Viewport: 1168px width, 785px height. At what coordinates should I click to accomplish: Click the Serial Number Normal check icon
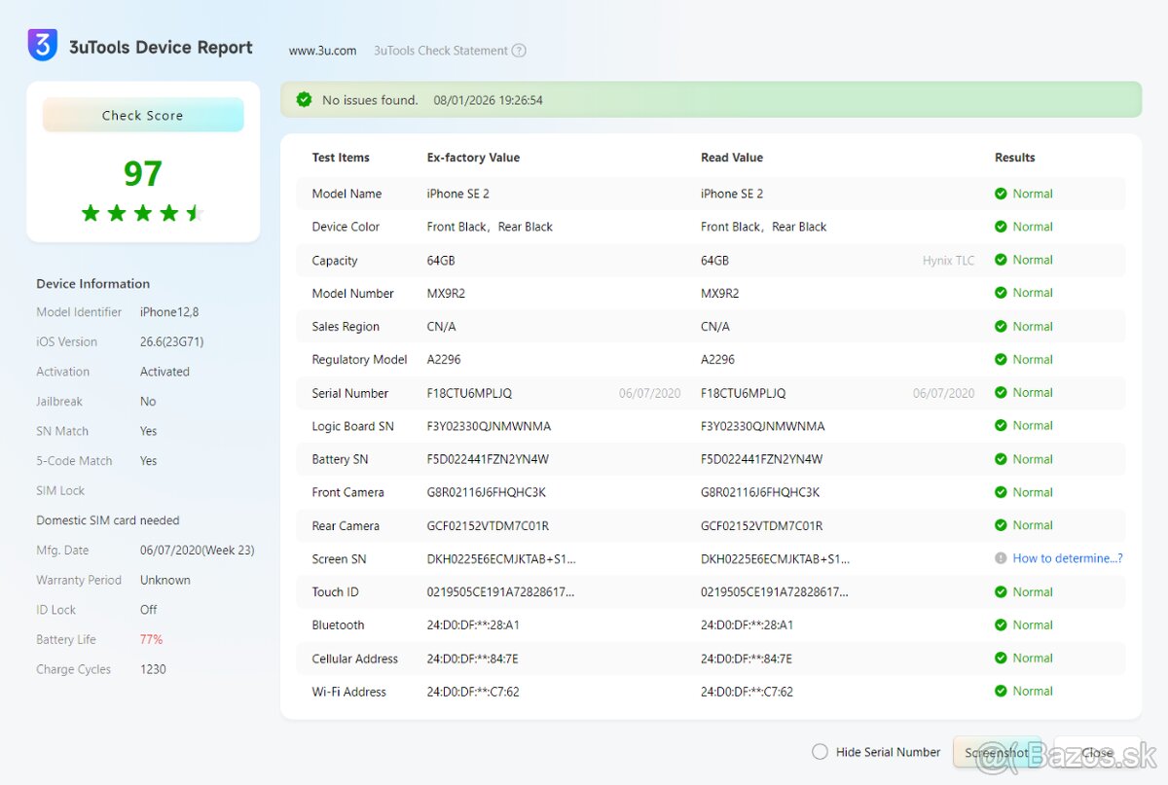click(1001, 393)
